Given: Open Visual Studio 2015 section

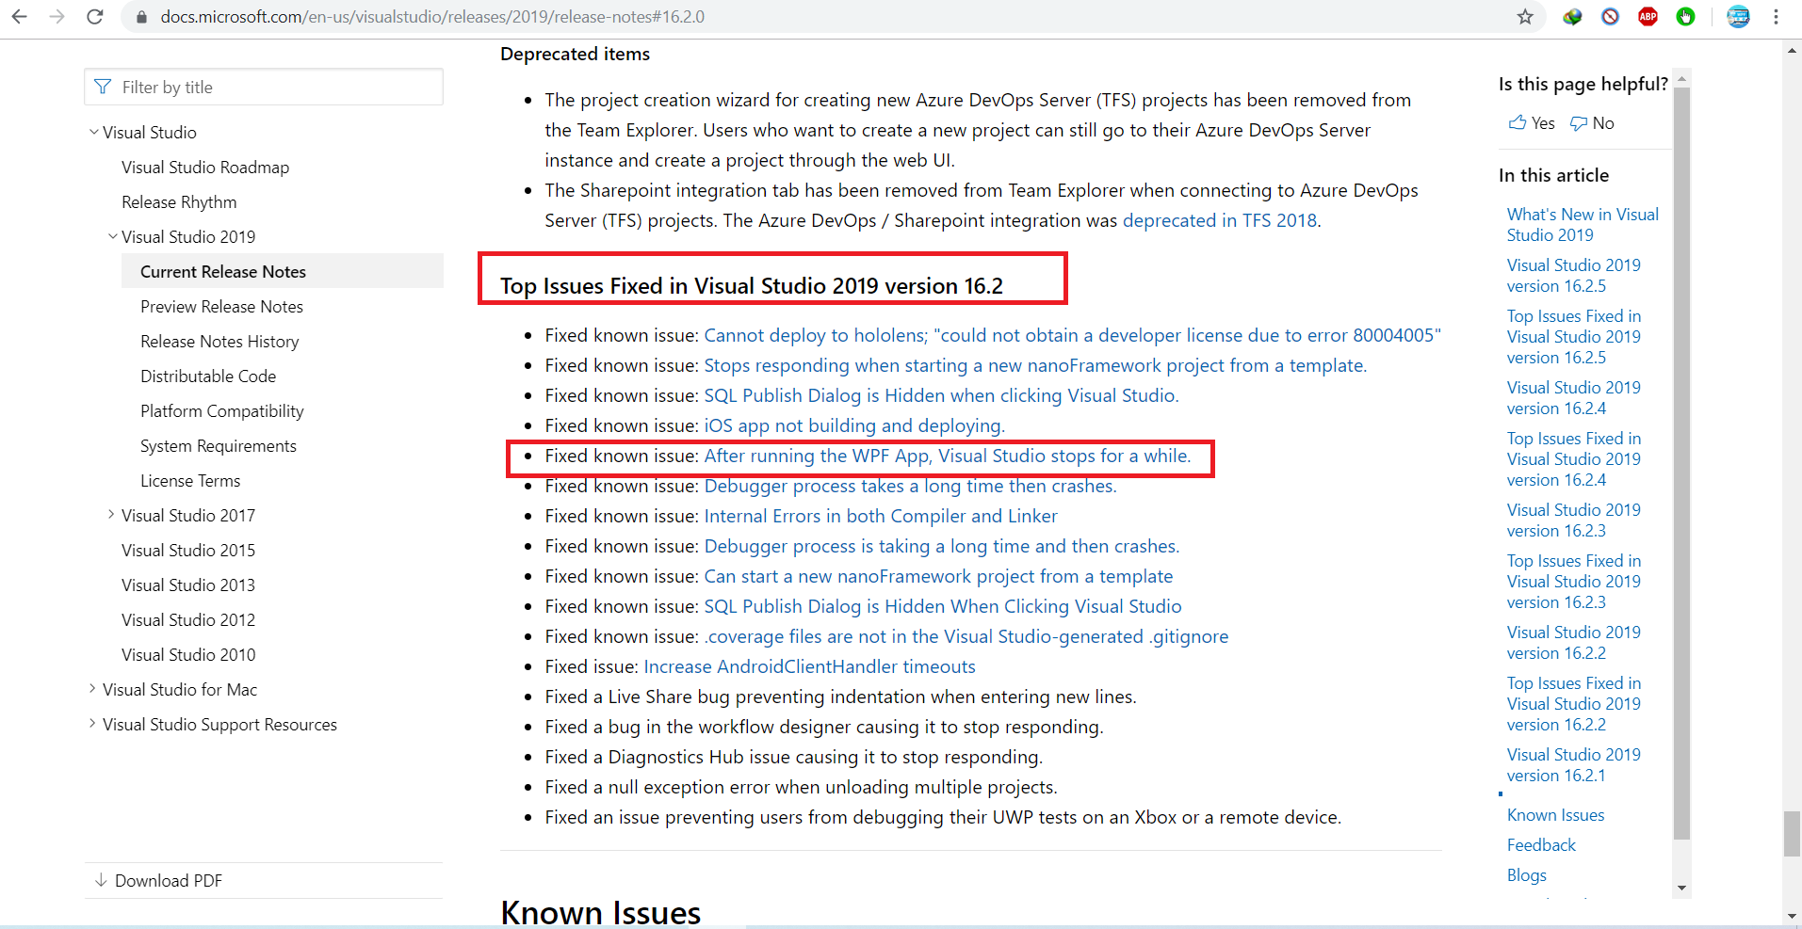Looking at the screenshot, I should 188,551.
